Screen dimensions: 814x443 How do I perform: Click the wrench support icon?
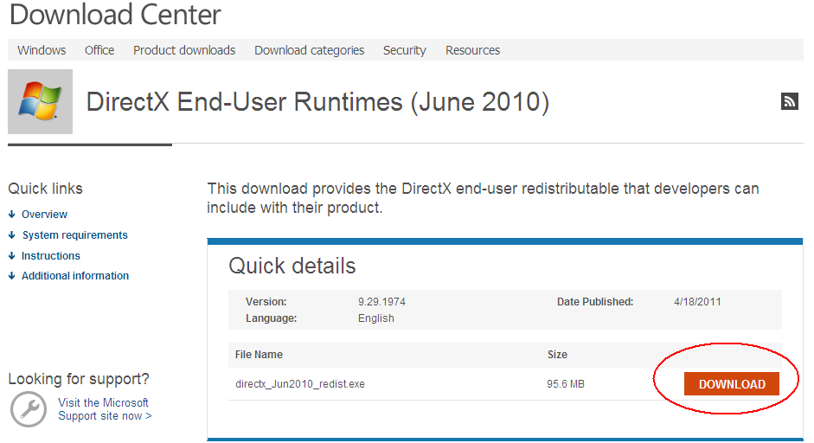pyautogui.click(x=29, y=409)
